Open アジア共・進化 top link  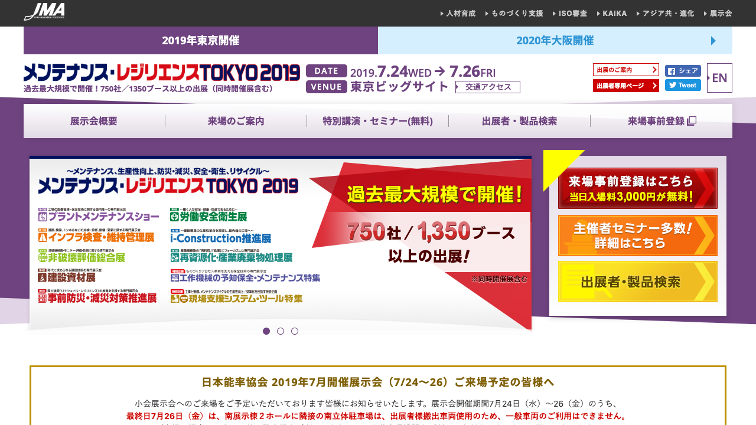pos(665,13)
